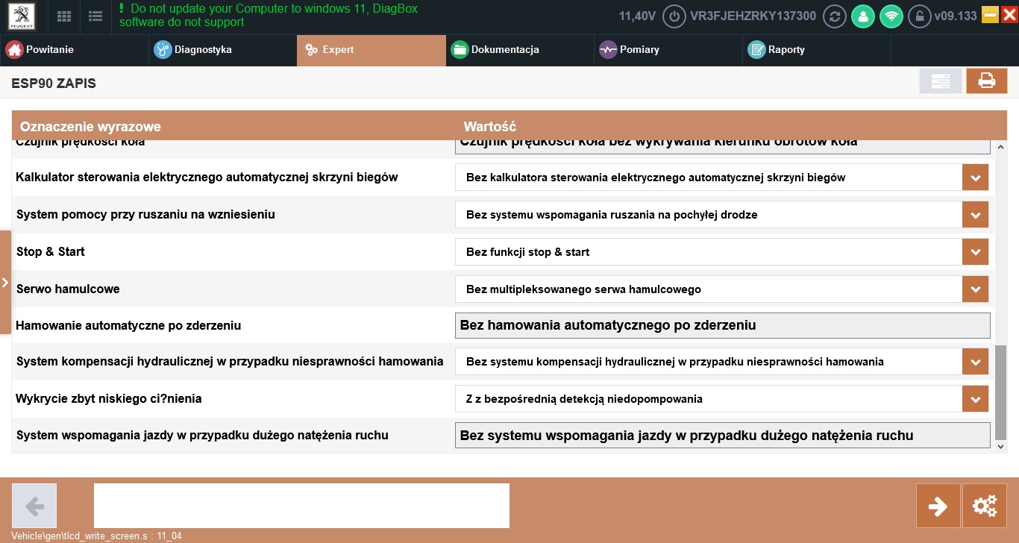
Task: Click the refresh sync icon after VIN
Action: [834, 16]
